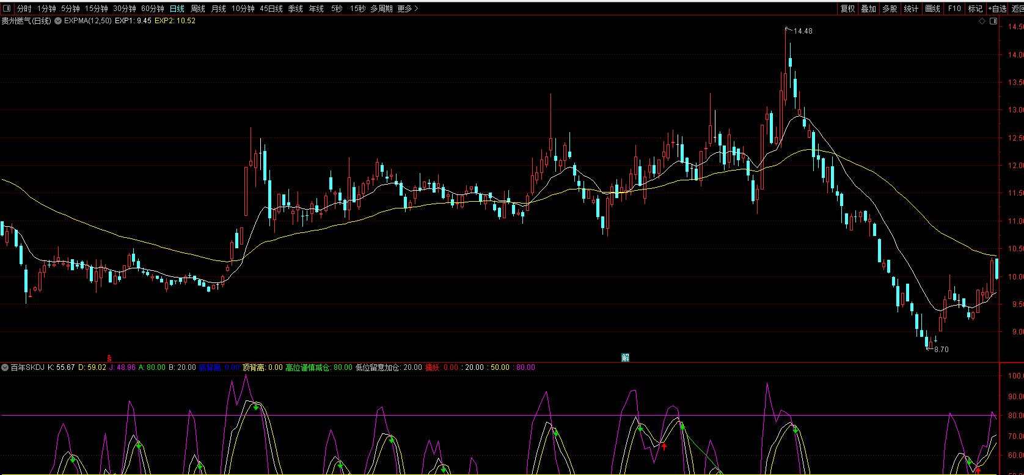The image size is (1024, 475).
Task: Click the left sidebar panel toggle icon
Action: click(x=7, y=9)
